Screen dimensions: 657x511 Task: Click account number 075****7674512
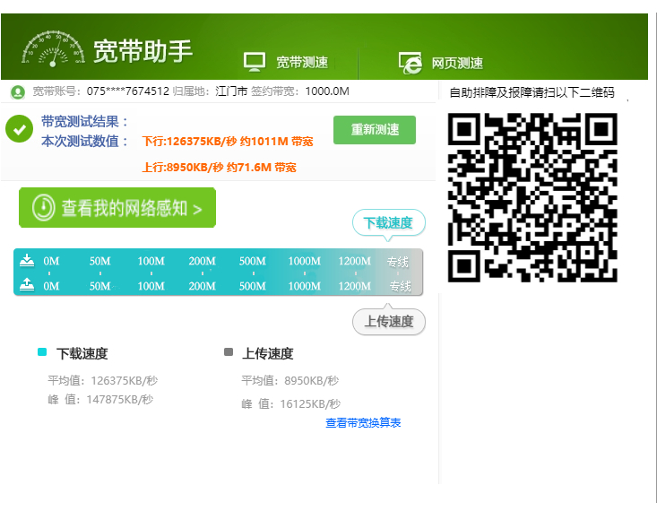coord(128,91)
